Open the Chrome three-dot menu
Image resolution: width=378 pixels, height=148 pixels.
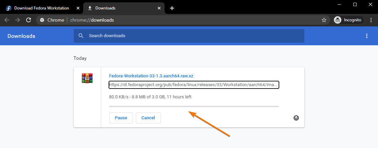371,20
